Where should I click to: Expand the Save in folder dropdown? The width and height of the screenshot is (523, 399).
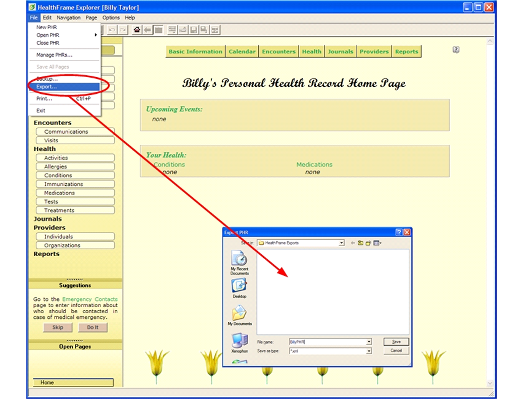(x=341, y=243)
